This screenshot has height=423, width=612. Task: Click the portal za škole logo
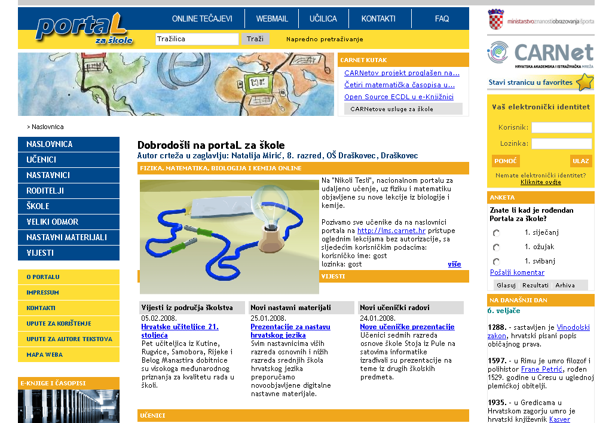pos(84,28)
